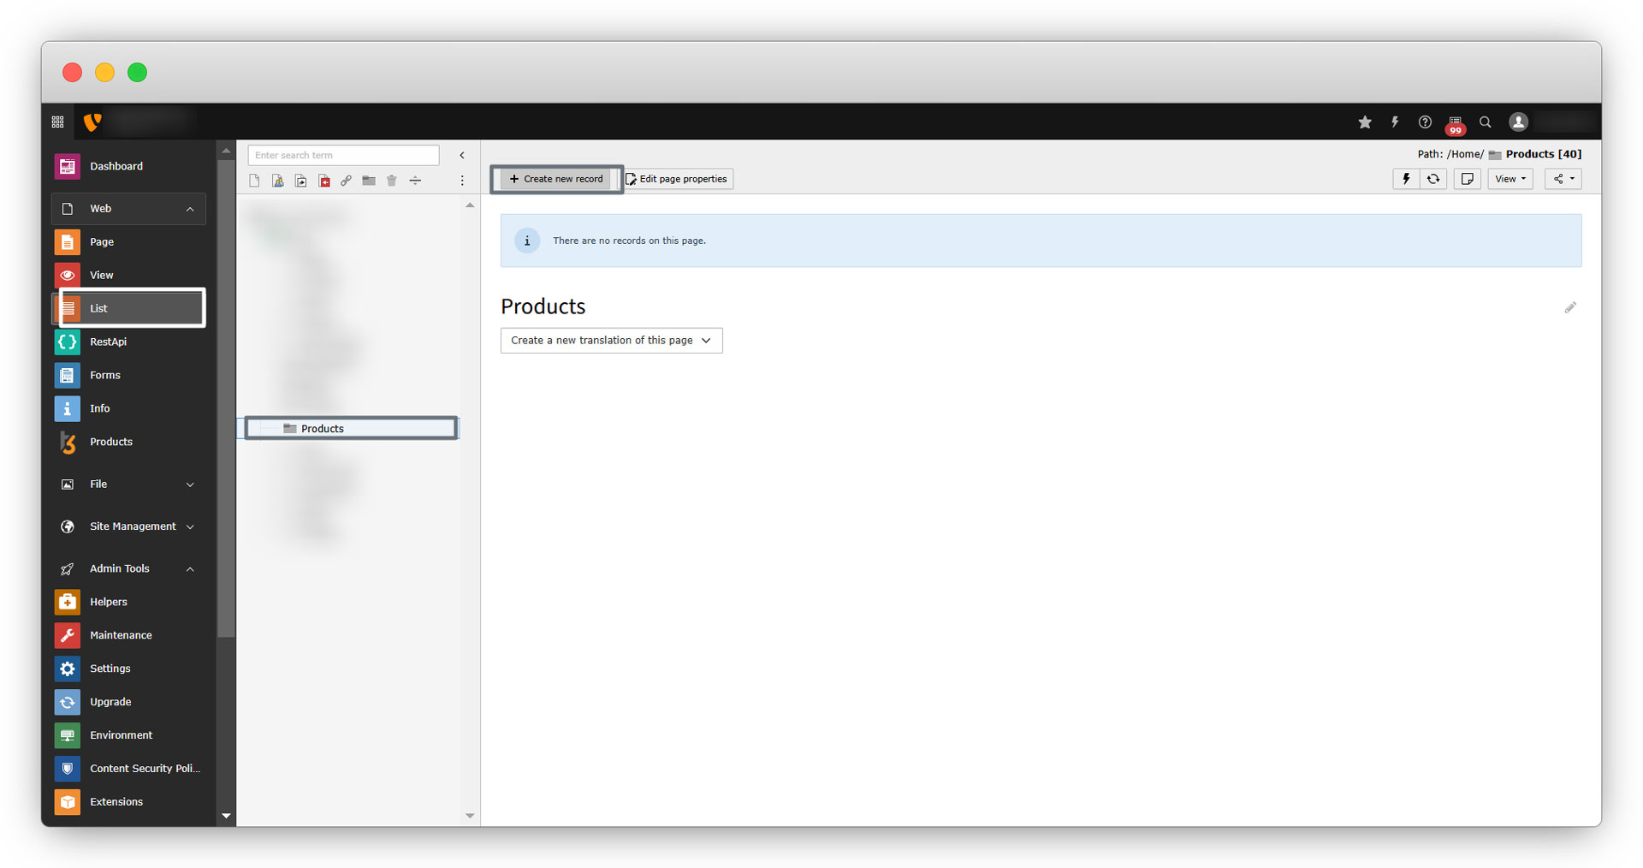The width and height of the screenshot is (1643, 868).
Task: Collapse the page tree panel
Action: click(x=462, y=156)
